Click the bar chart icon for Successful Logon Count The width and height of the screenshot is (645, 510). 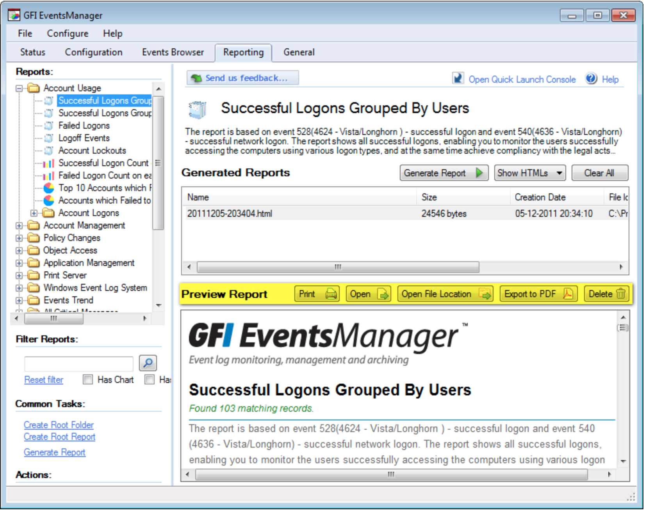click(49, 163)
